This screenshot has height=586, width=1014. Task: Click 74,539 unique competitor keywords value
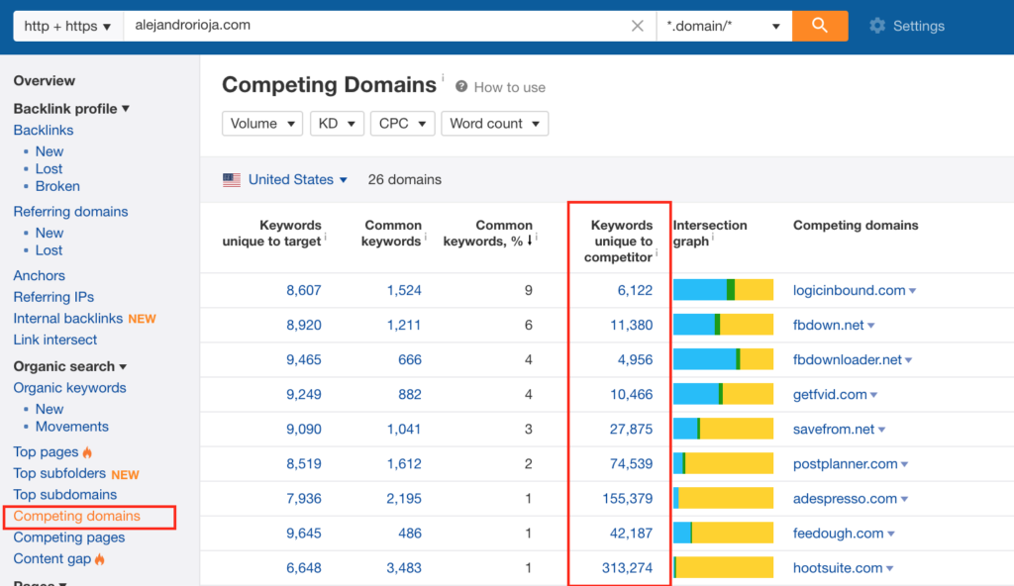pyautogui.click(x=631, y=464)
